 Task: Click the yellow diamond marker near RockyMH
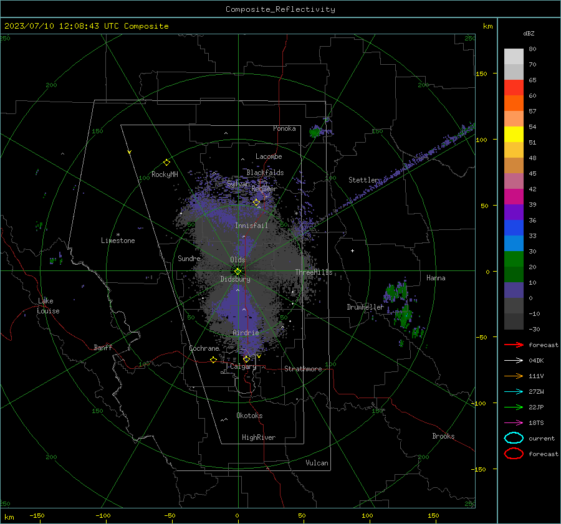tap(166, 163)
